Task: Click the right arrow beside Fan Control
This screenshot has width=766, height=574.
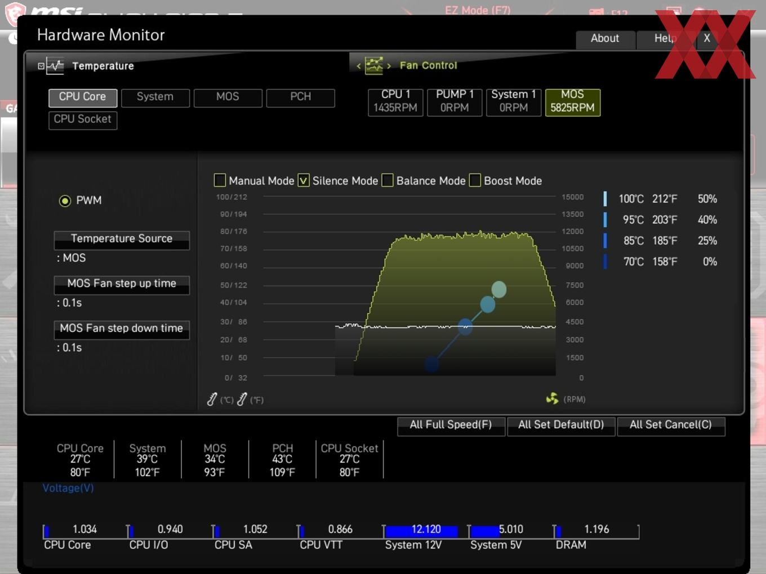Action: pos(389,66)
